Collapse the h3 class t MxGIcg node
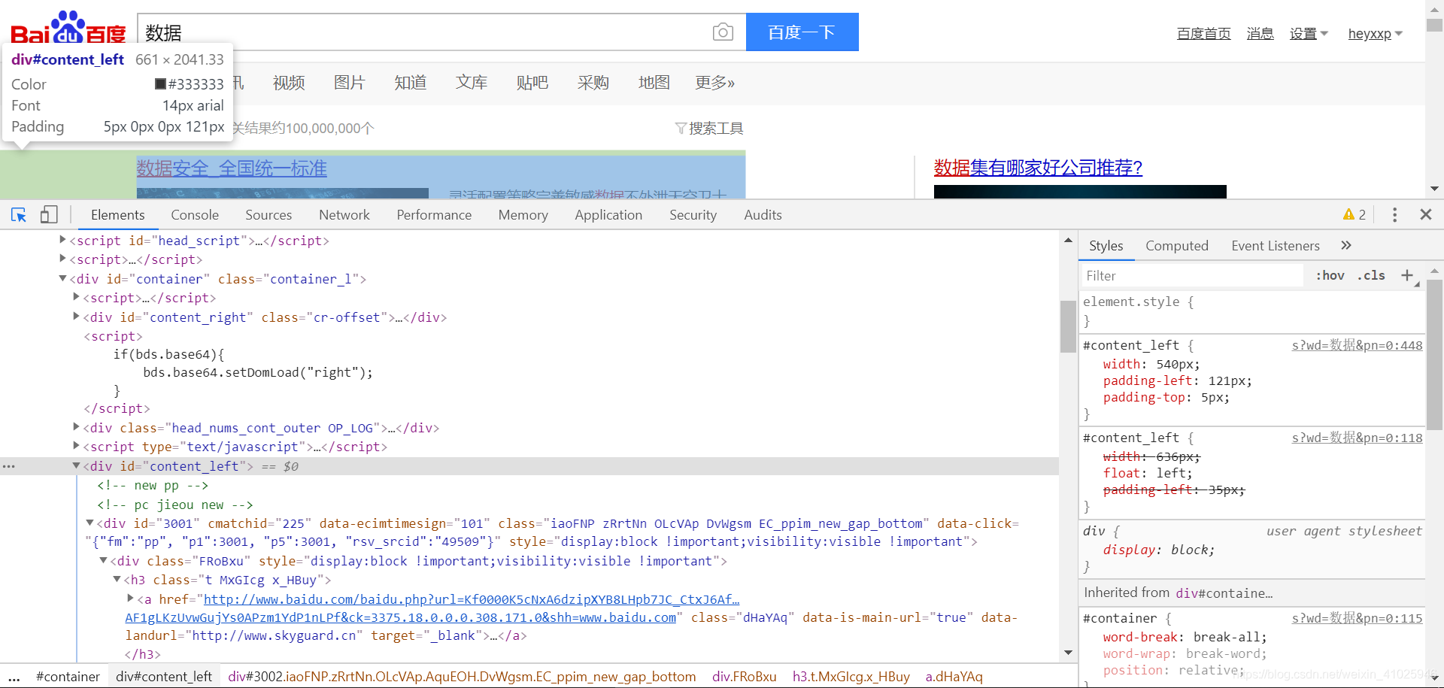This screenshot has width=1444, height=688. pos(117,579)
